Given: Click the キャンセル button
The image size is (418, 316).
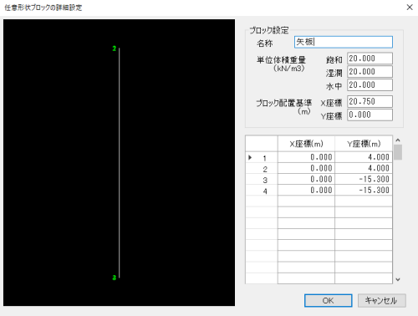Looking at the screenshot, I should (x=382, y=301).
